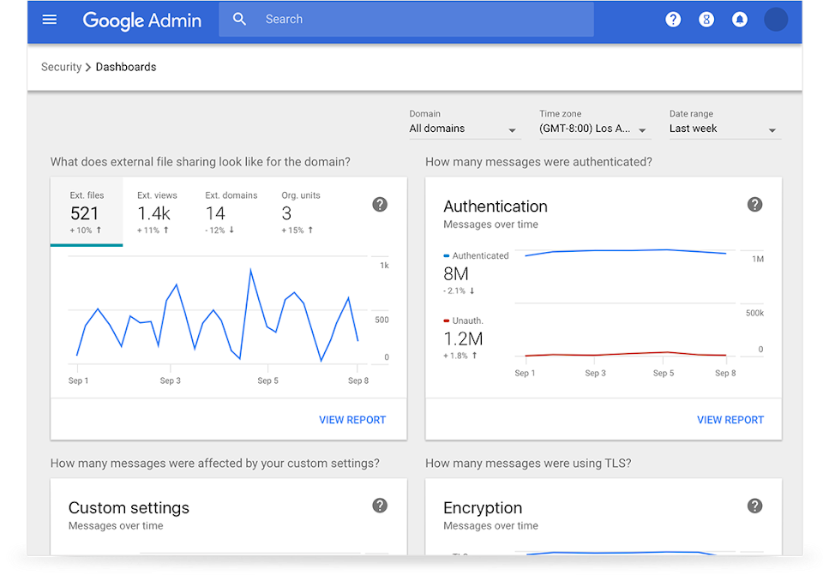This screenshot has width=823, height=581.
Task: Go to Security breadcrumb
Action: [x=62, y=67]
